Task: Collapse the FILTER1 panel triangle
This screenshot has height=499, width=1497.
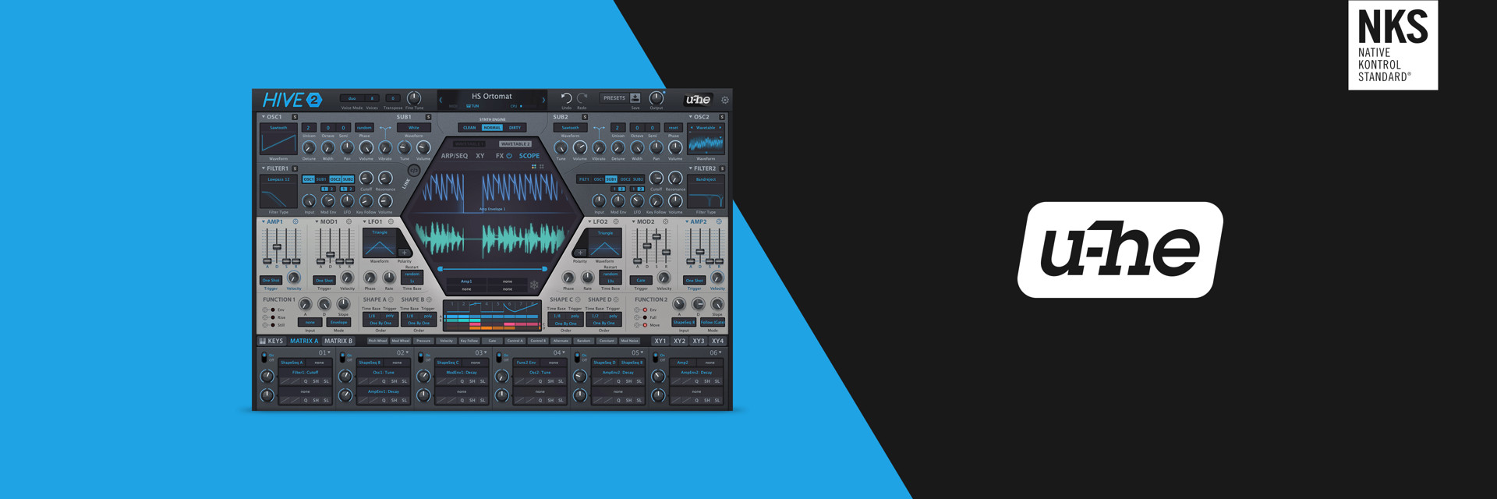Action: click(264, 168)
